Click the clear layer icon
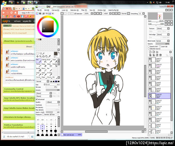This screenshot has height=146, width=175. click(157, 55)
